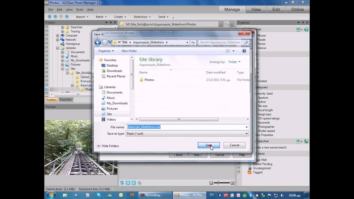Open the change view icon in Save As
Screen dimensions: 354x199
click(228, 51)
